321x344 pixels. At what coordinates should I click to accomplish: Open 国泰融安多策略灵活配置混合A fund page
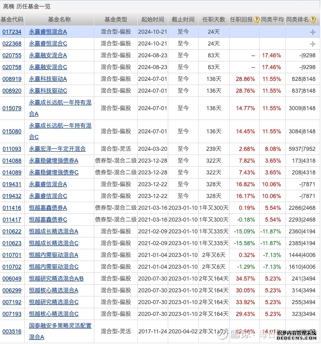click(x=60, y=332)
